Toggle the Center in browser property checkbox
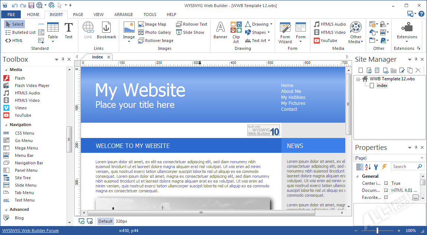Screen dimensions: 427x235 tap(386, 183)
